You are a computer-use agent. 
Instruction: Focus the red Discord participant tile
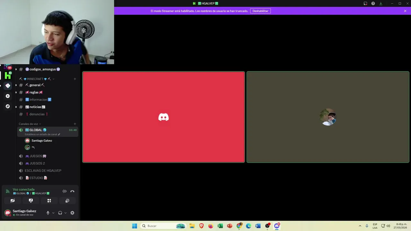(163, 117)
